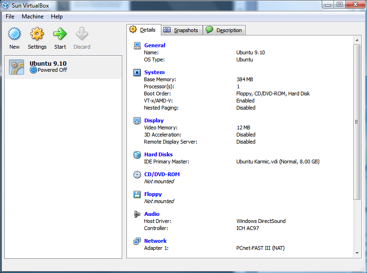Image resolution: width=367 pixels, height=273 pixels.
Task: Click the Display section monitor icon
Action: click(x=137, y=120)
